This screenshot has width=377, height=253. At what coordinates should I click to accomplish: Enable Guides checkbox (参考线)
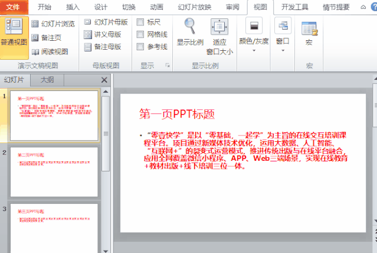(140, 47)
